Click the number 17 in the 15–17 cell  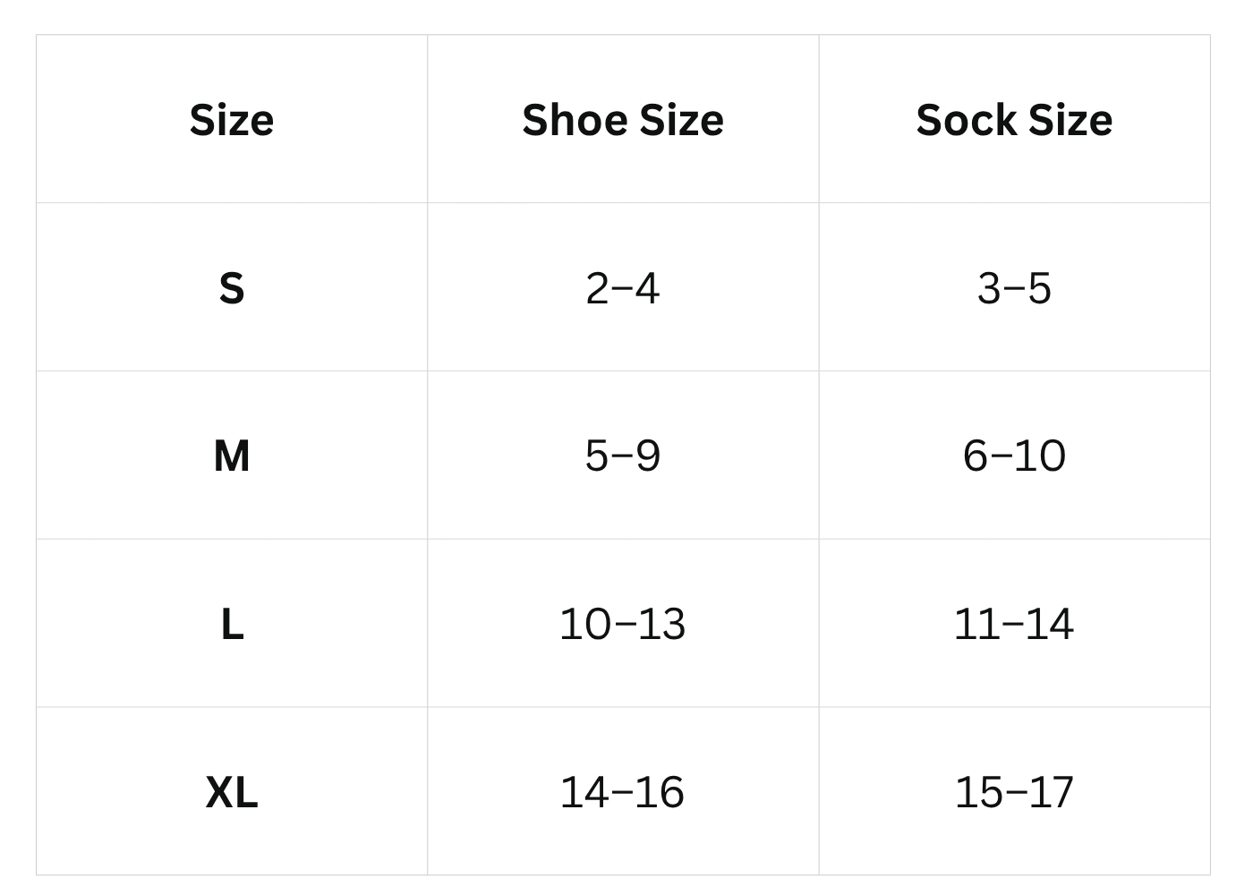coord(1050,792)
